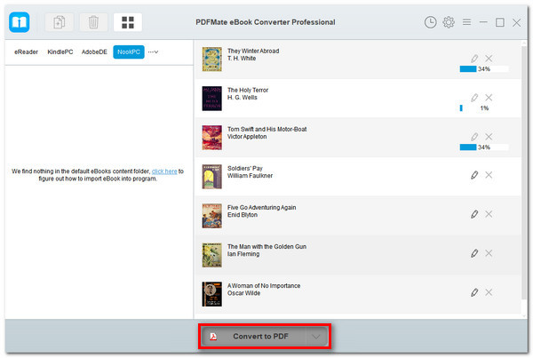This screenshot has width=533, height=358.
Task: Open the 'click here' import help link
Action: click(164, 171)
